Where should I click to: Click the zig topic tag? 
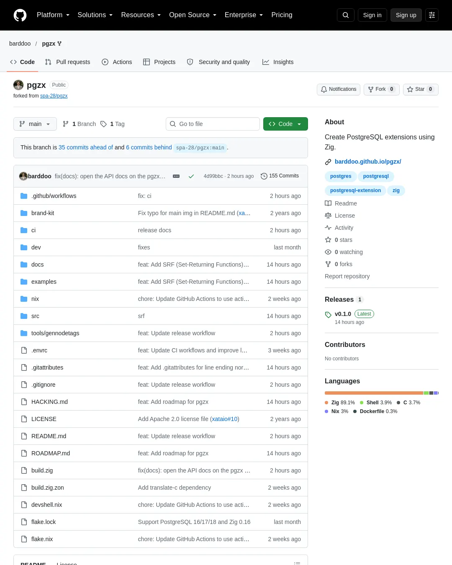point(396,190)
